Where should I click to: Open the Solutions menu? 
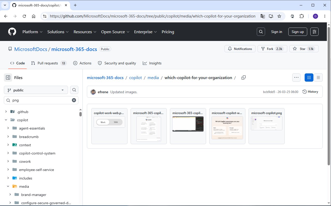pyautogui.click(x=58, y=32)
